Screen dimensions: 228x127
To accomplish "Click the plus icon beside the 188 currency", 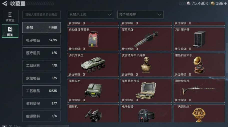I will (226, 3).
